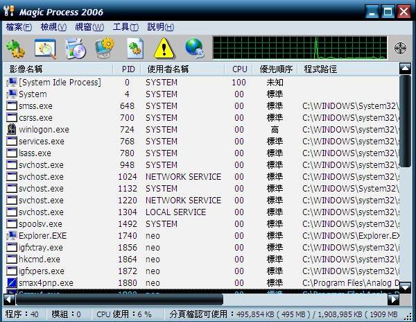Select the [System Idle Process] row name
The image size is (416, 322).
(60, 83)
